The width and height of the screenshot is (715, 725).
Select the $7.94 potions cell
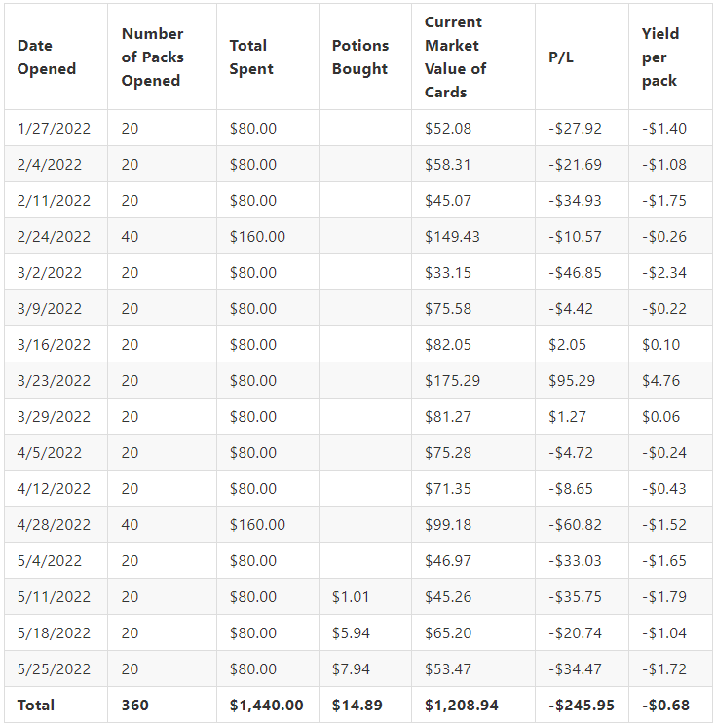351,669
